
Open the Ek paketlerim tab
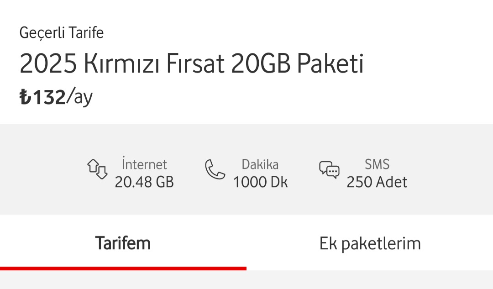pos(370,243)
